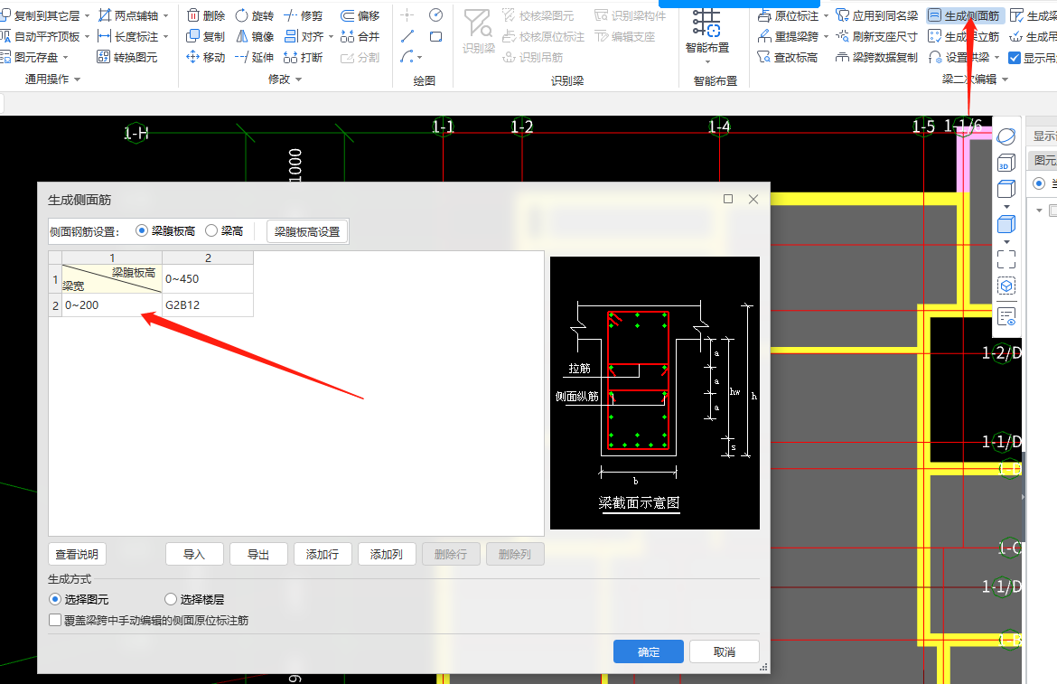Viewport: 1057px width, 684px height.
Task: Expand 通用操作 group dropdown
Action: [77, 79]
